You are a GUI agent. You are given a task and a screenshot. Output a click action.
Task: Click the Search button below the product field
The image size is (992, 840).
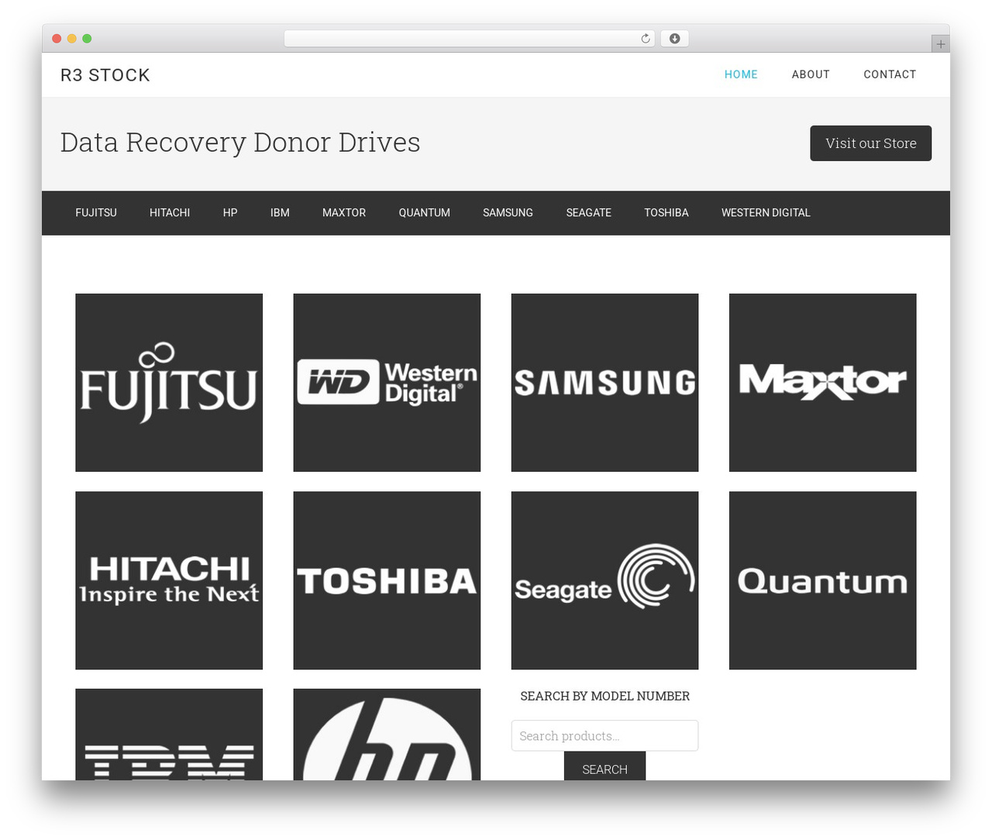(604, 766)
